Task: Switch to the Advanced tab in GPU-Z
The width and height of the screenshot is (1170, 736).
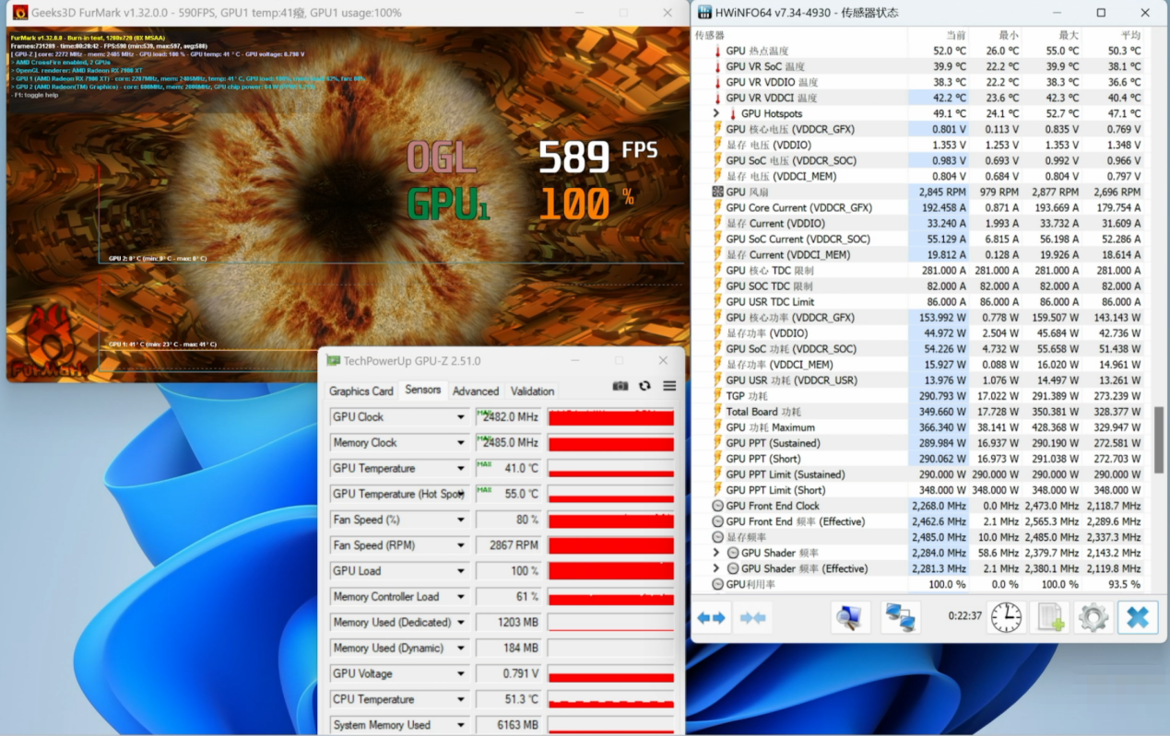Action: point(476,391)
